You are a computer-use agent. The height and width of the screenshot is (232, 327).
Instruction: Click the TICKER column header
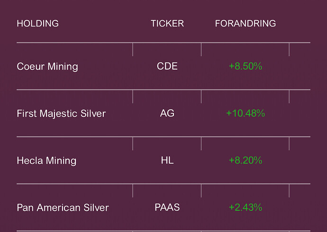pyautogui.click(x=167, y=23)
